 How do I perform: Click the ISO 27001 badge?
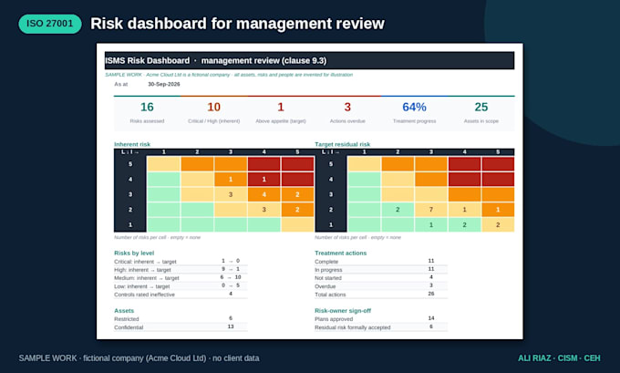pos(50,24)
